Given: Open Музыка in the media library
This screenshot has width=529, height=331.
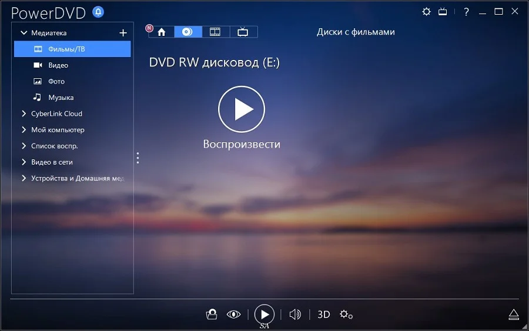Looking at the screenshot, I should click(x=61, y=98).
